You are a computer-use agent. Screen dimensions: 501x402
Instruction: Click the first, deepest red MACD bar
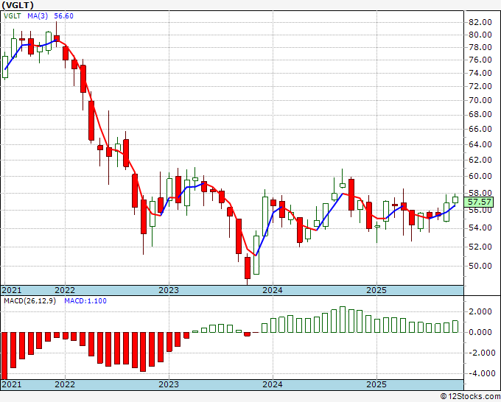[5, 356]
